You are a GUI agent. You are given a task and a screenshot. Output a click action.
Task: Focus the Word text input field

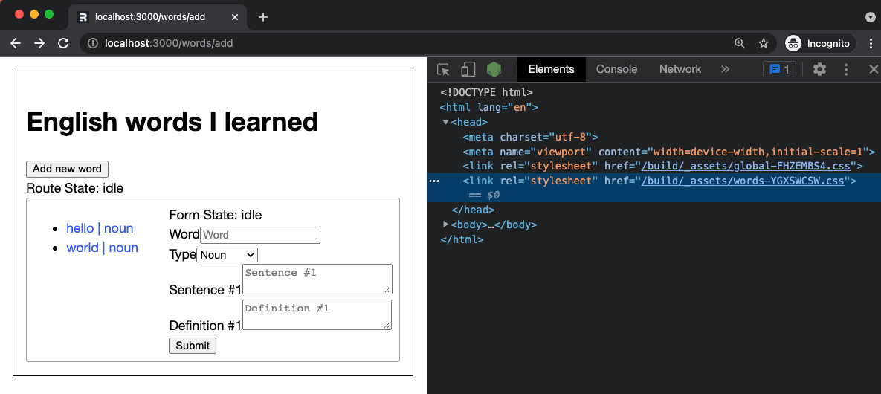[x=260, y=235]
